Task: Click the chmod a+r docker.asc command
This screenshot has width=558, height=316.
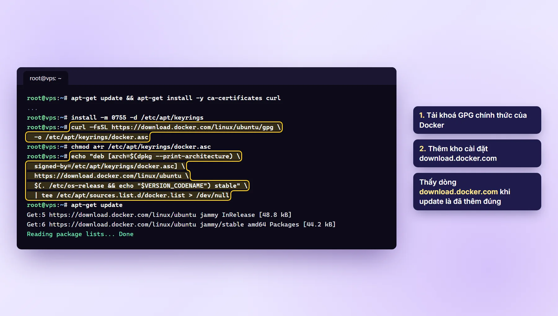Action: 119,147
